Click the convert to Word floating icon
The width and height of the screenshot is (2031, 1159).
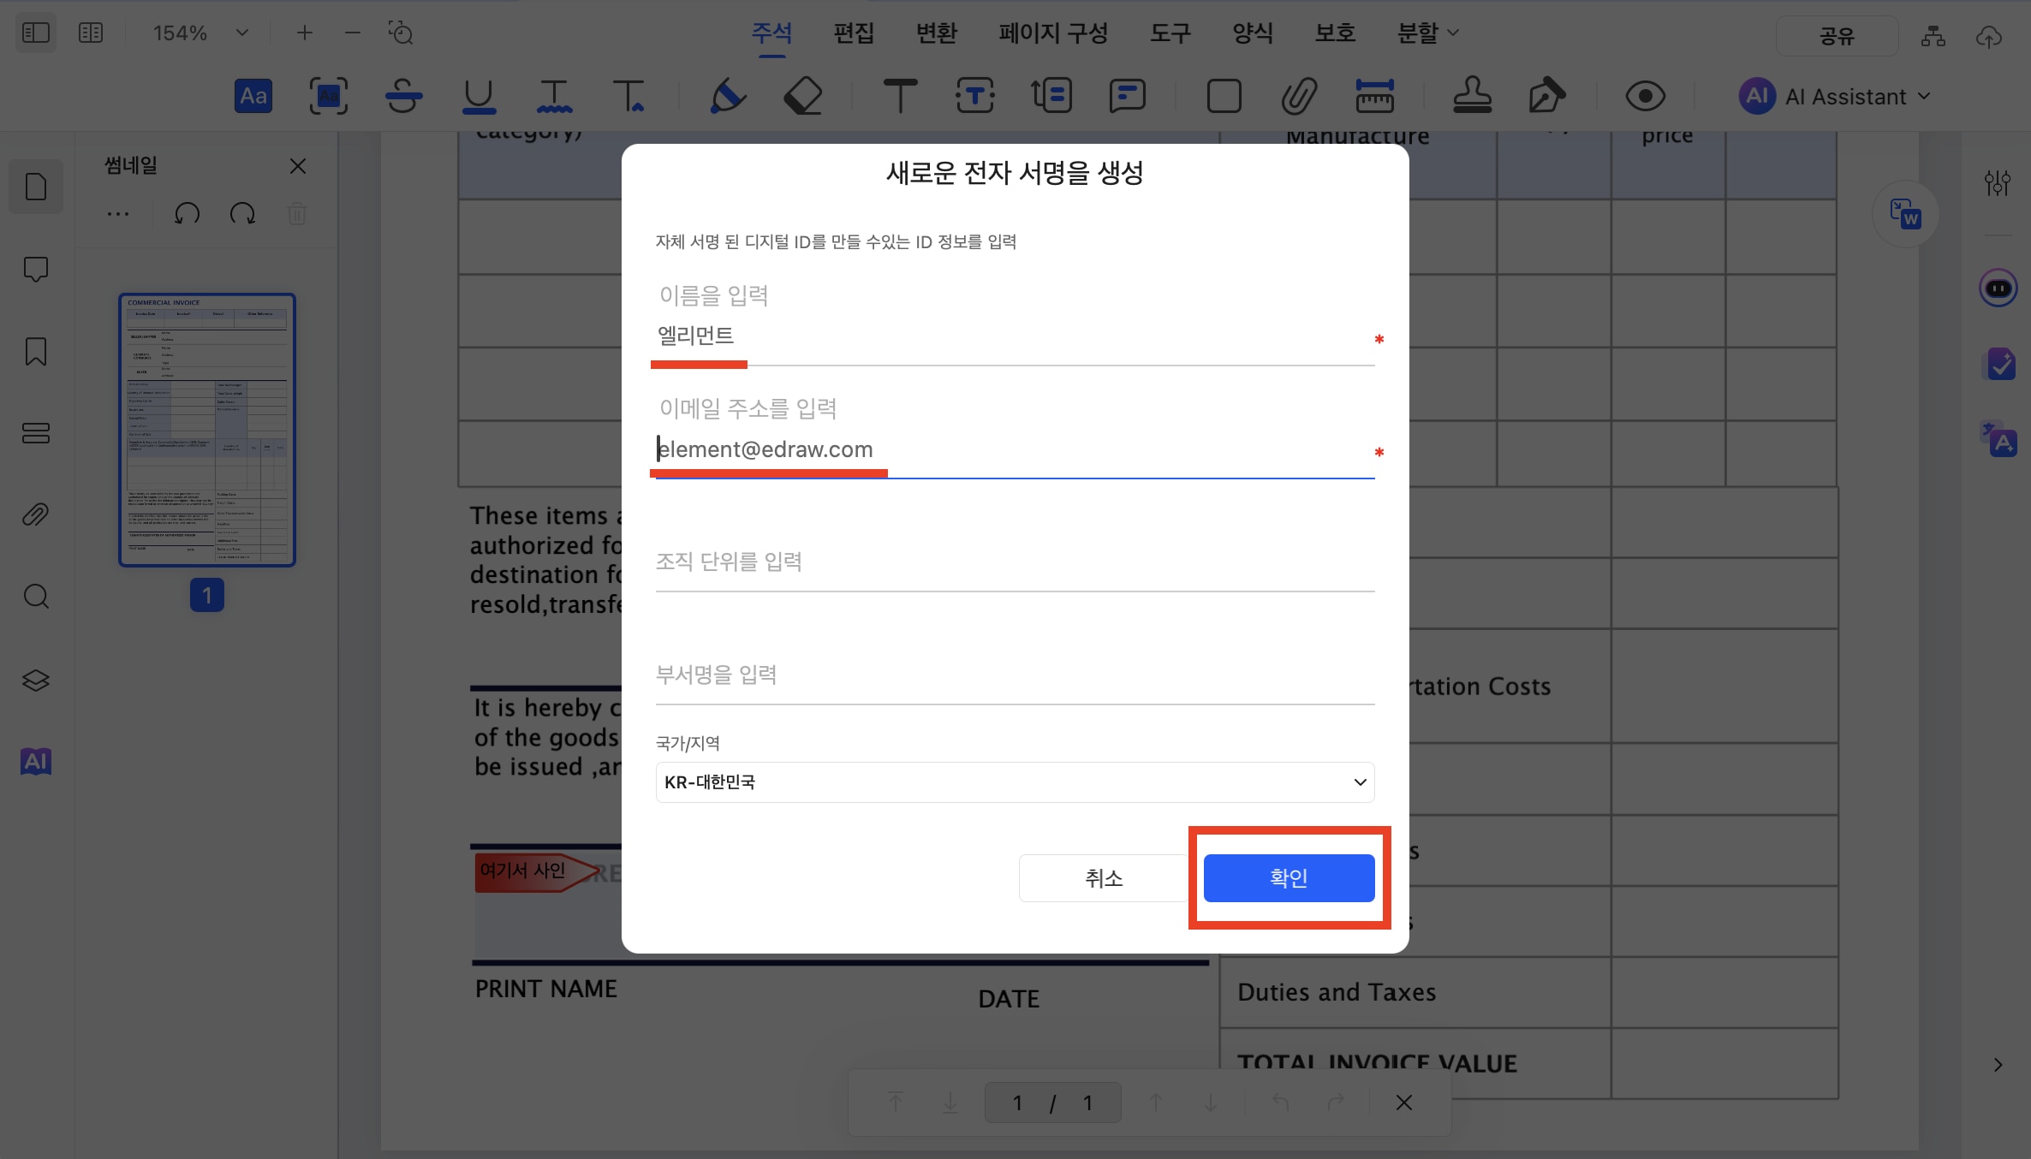1906,214
